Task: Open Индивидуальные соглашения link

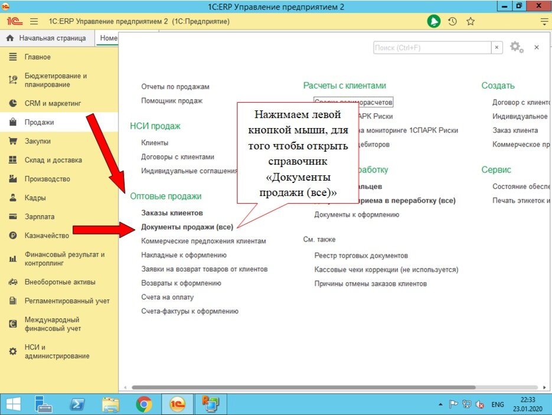Action: tap(189, 171)
